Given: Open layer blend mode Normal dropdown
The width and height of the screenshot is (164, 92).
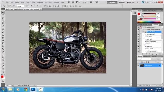Looking at the screenshot, I should coord(144,59).
